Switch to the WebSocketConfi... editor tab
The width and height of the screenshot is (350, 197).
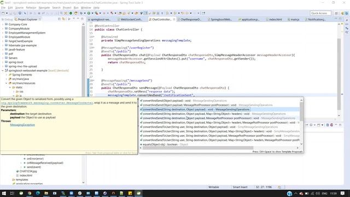[130, 20]
